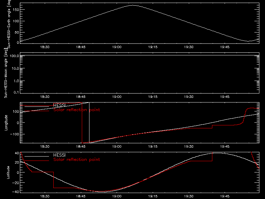The image size is (265, 199).
Task: Click the 19:00 label under Earth angle plot
Action: (x=117, y=47)
